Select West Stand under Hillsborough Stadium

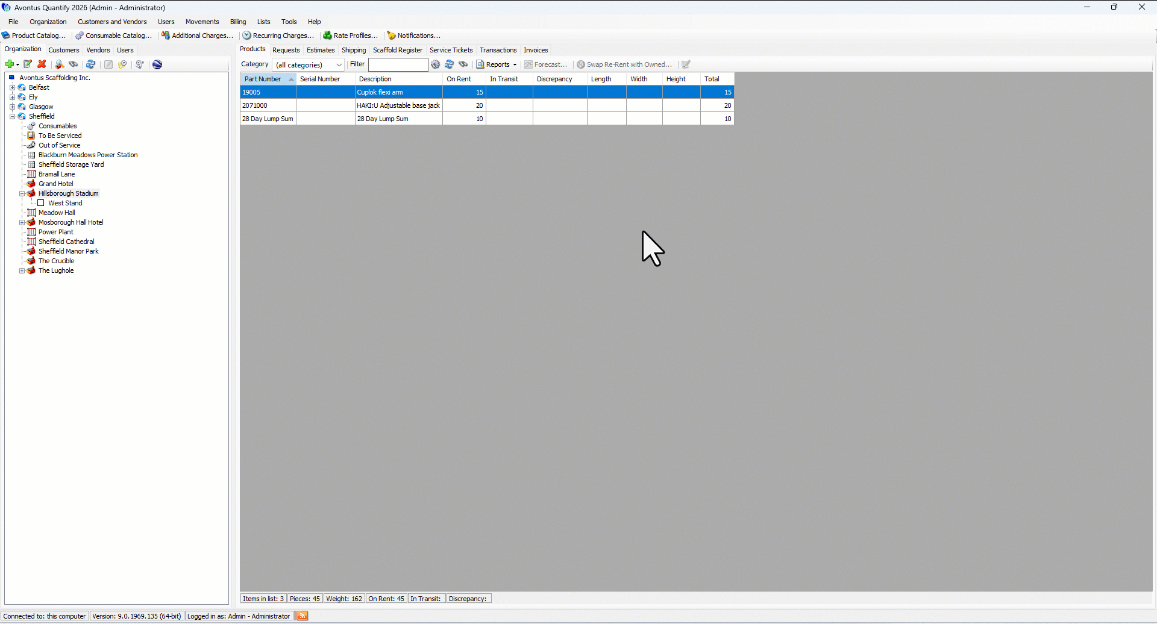[65, 203]
